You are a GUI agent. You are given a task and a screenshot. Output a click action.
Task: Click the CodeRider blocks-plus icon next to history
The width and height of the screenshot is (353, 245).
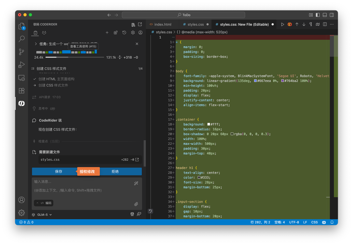116,33
